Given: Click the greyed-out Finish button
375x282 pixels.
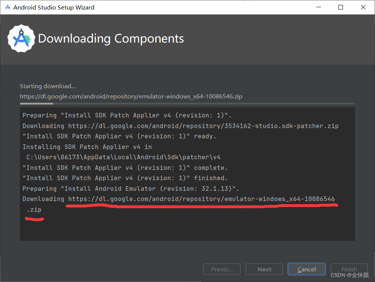Looking at the screenshot, I should coord(349,269).
